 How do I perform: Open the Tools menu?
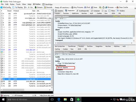click(x=18, y=4)
